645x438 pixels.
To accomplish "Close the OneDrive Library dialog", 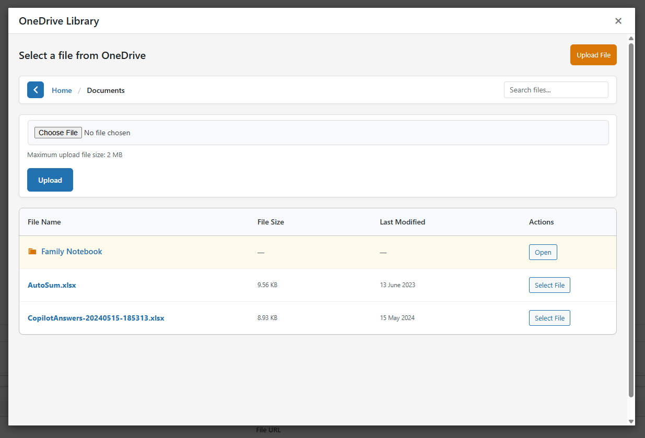I will (x=618, y=21).
